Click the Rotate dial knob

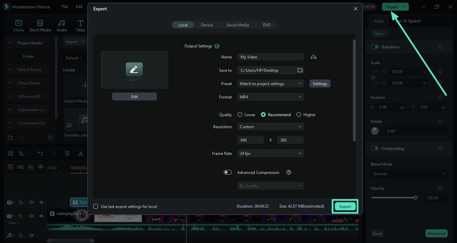(375, 131)
